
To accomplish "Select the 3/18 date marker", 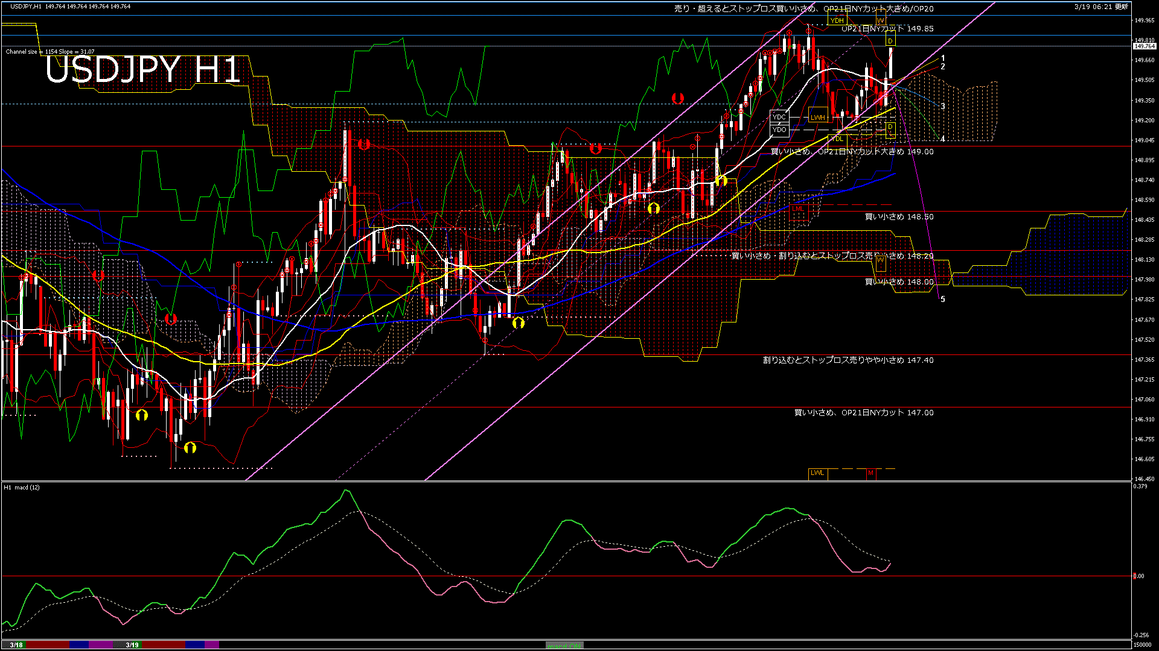I will (16, 645).
